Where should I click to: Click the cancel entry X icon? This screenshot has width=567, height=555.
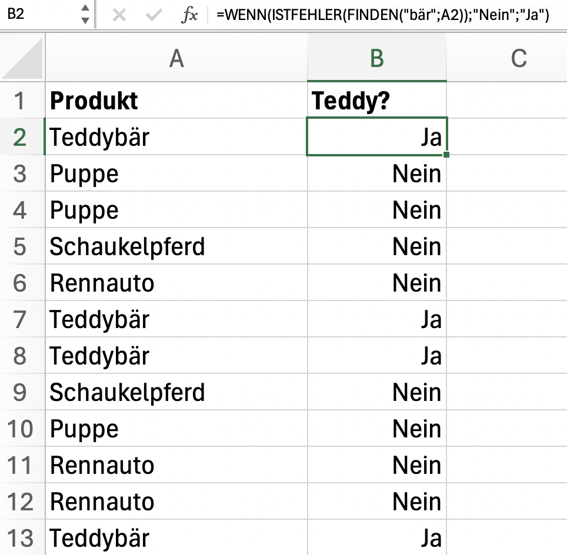119,15
